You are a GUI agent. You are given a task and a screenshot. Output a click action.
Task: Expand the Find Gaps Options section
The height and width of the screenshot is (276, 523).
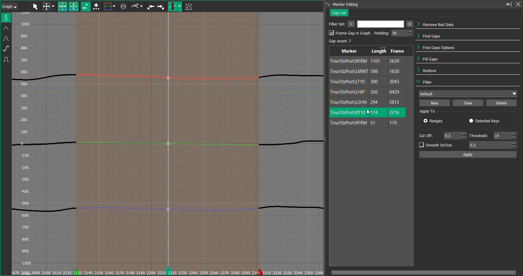click(x=438, y=48)
